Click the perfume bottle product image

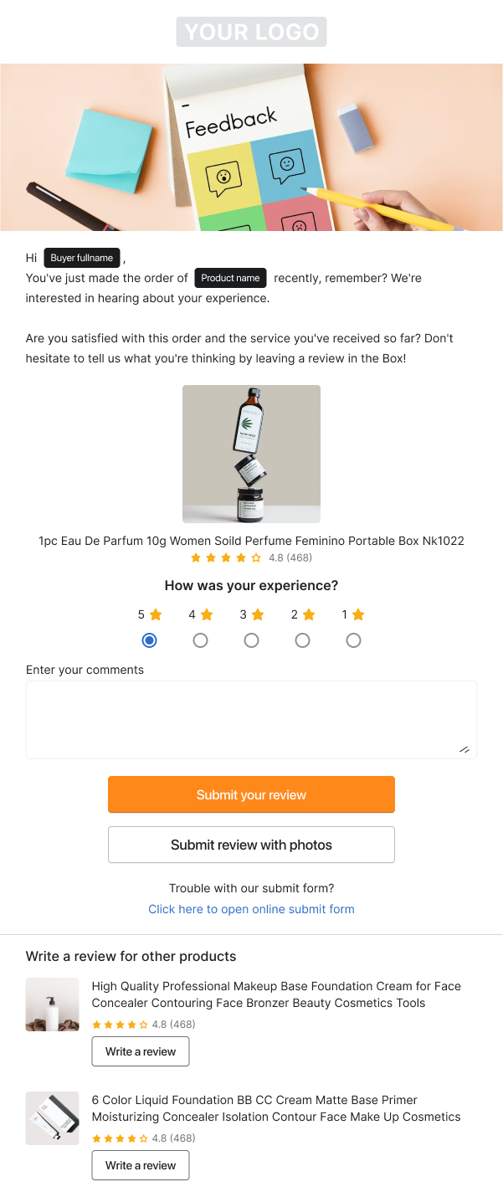coord(251,453)
